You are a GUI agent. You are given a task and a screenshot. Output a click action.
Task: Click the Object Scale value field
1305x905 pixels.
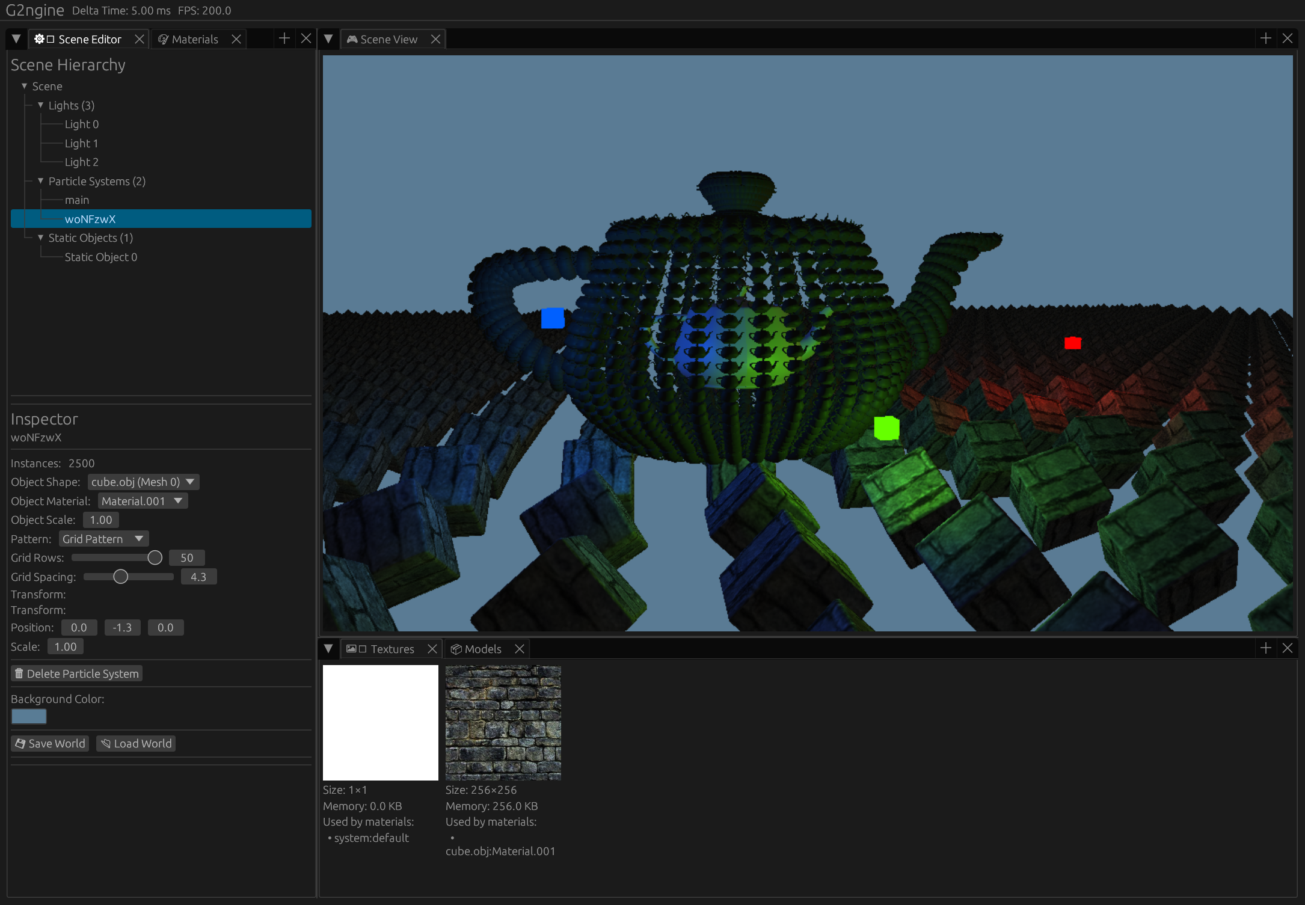101,520
